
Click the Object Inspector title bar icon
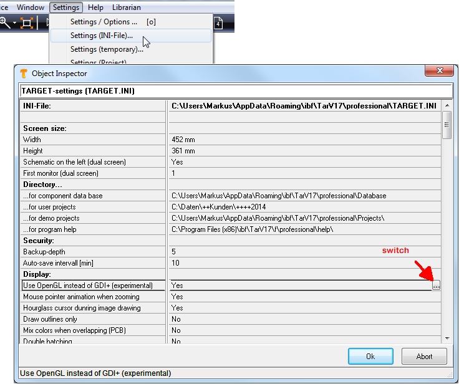point(24,72)
